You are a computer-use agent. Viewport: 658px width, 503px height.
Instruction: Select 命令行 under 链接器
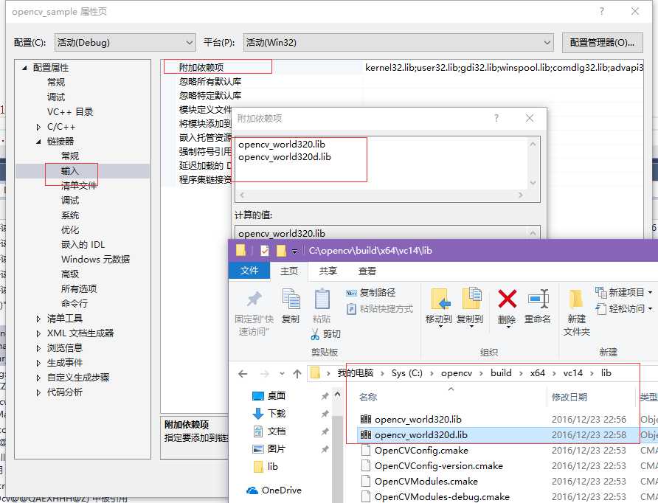pos(75,303)
